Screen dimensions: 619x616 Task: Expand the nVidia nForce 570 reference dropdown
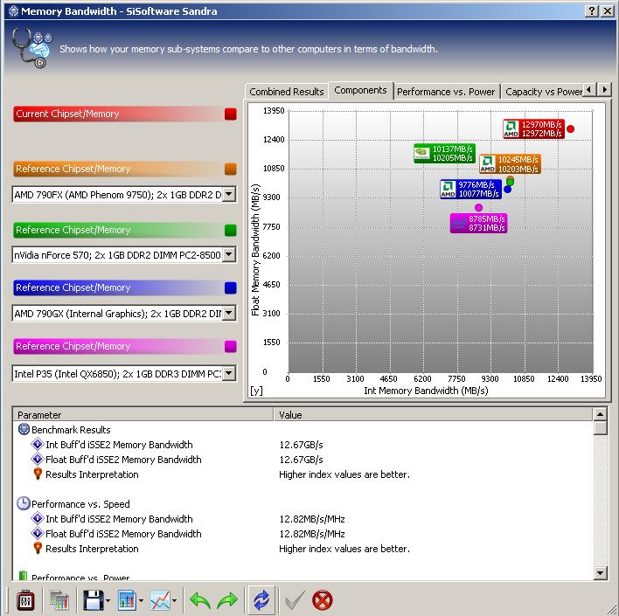click(x=228, y=254)
